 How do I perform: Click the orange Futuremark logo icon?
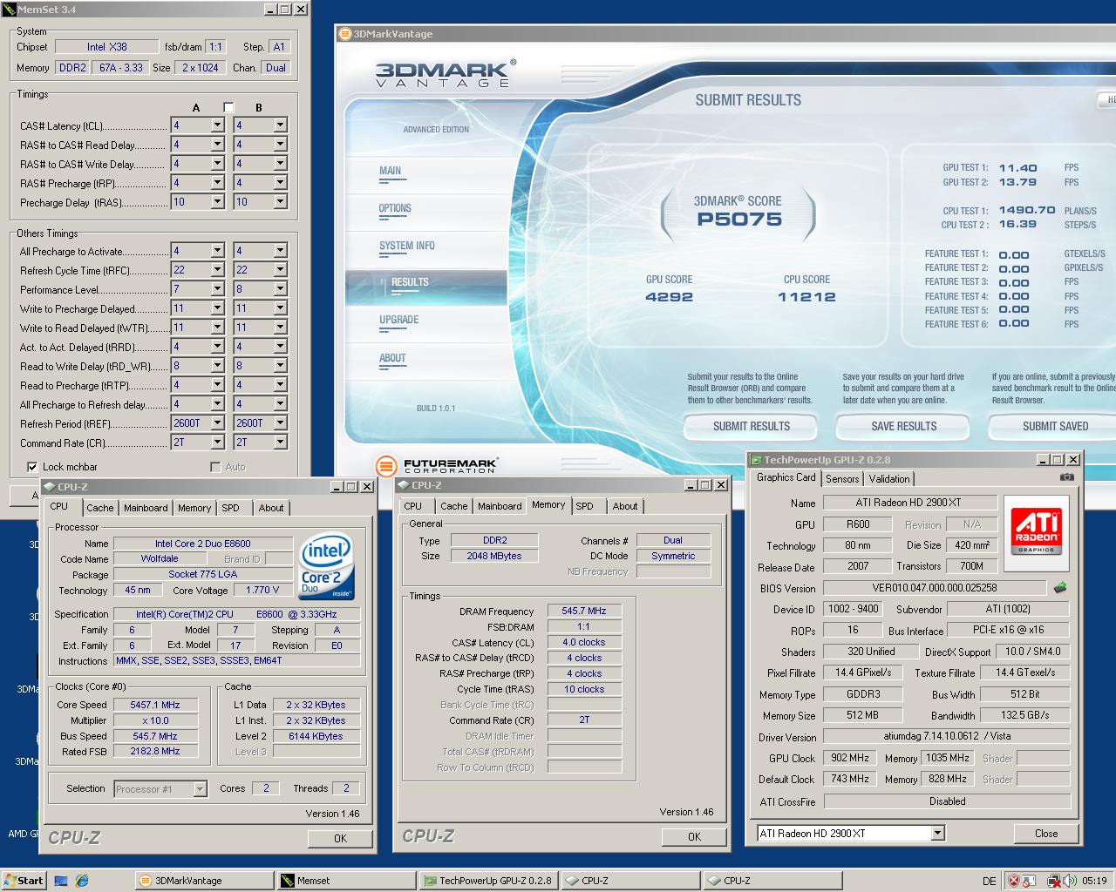coord(386,465)
